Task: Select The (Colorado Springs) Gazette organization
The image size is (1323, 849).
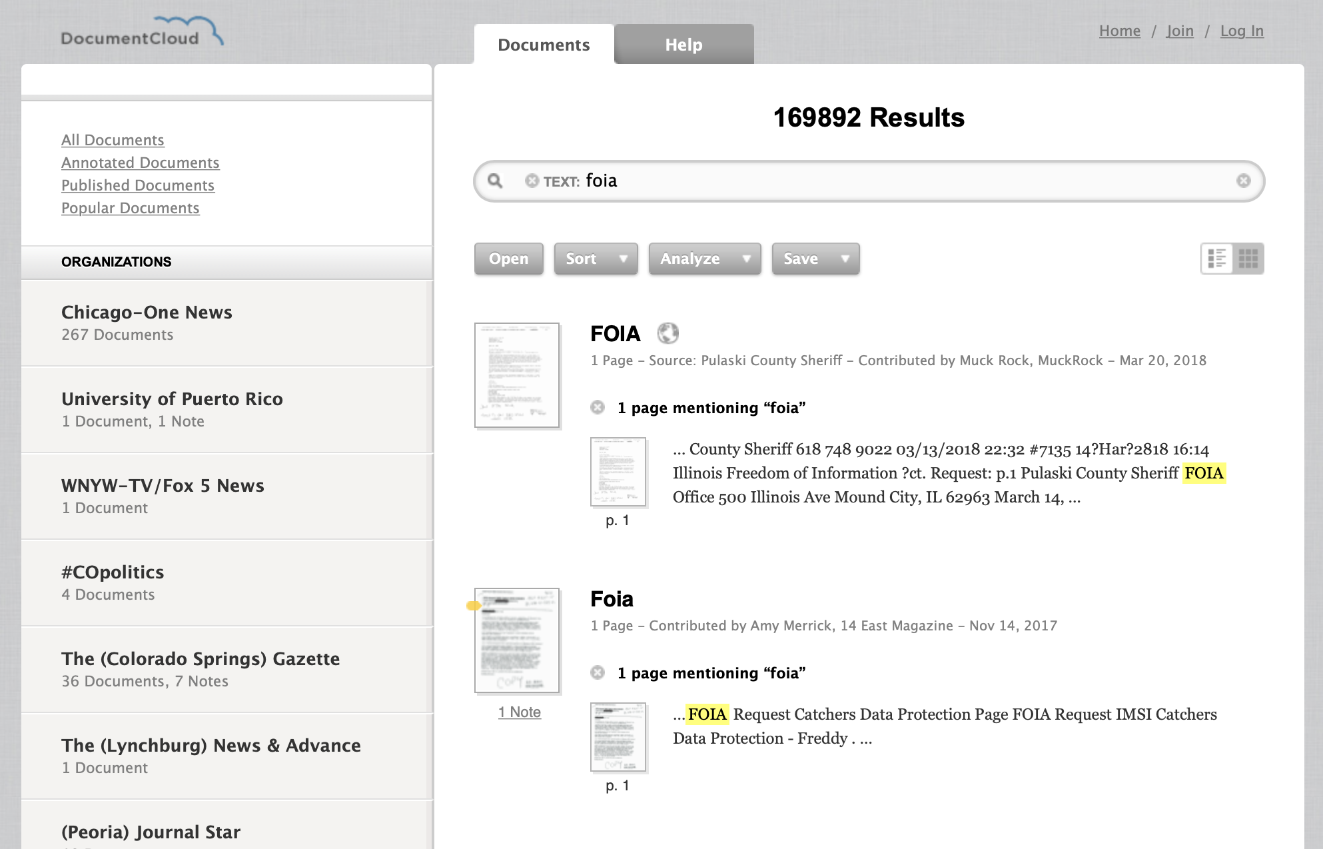Action: pos(226,670)
